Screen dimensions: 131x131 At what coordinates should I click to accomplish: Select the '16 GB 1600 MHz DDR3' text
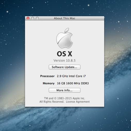click(73, 83)
